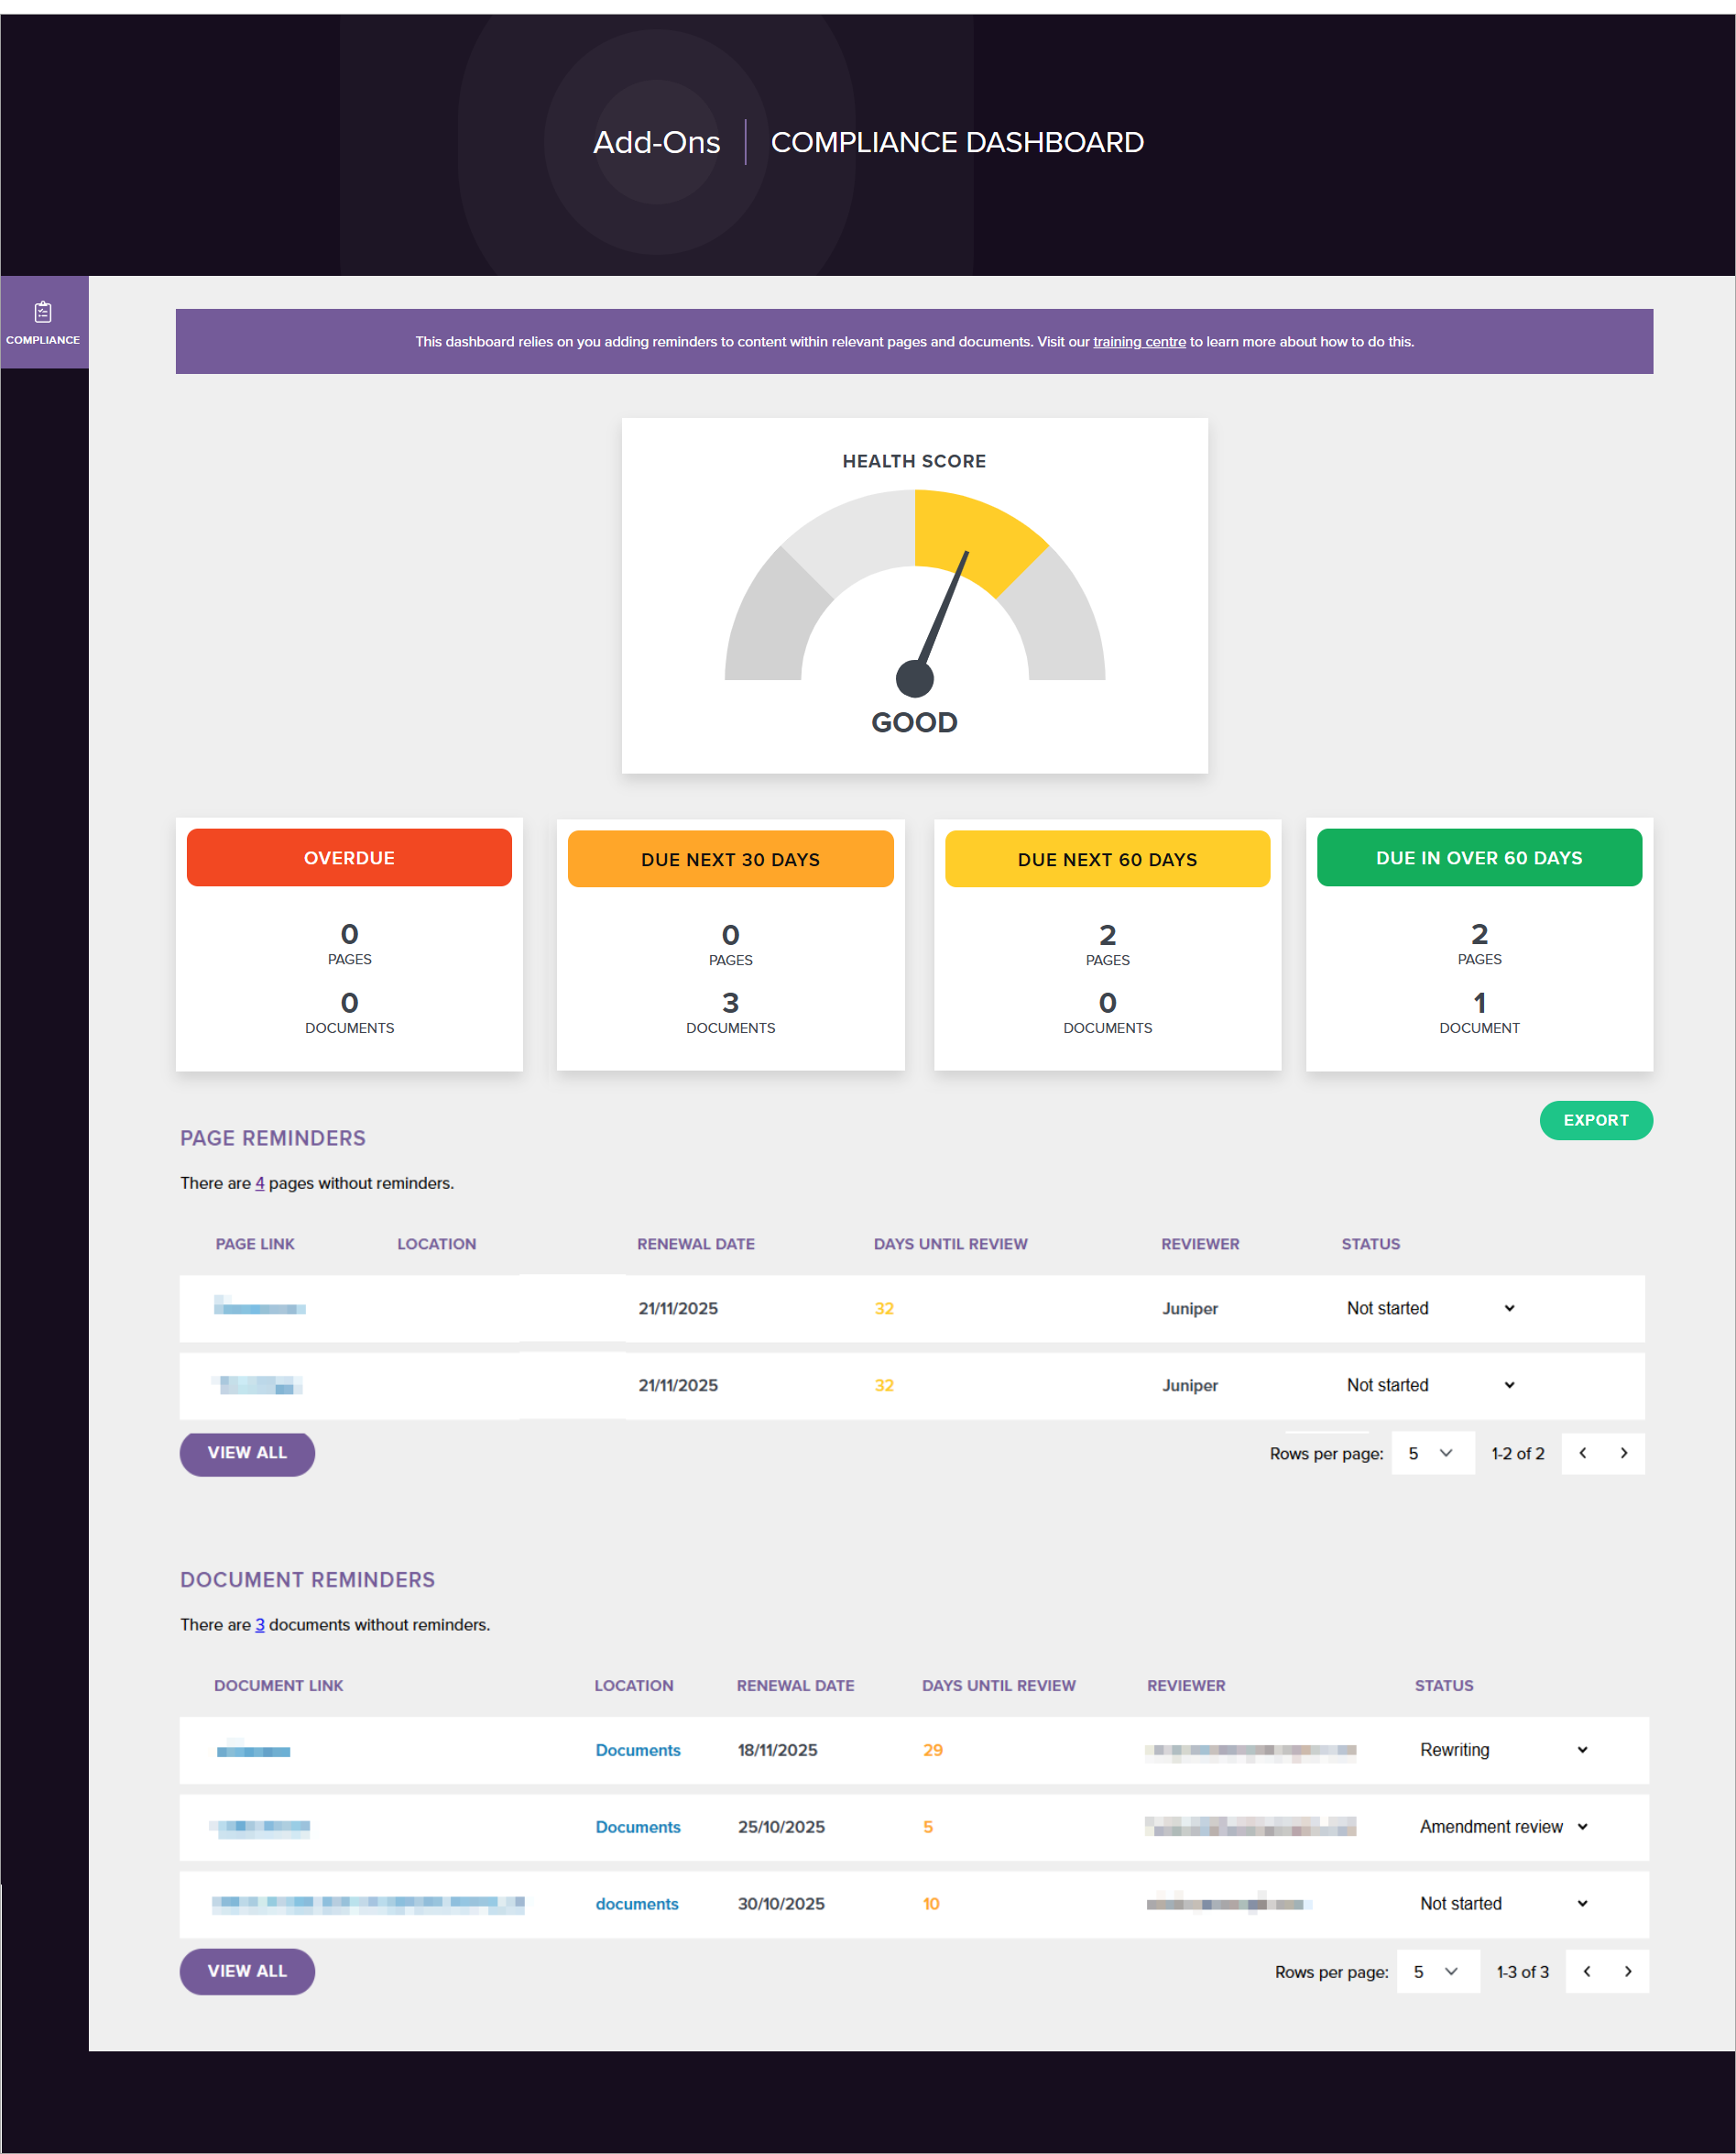
Task: Open Documents location for 18/11/2025 row
Action: 638,1750
